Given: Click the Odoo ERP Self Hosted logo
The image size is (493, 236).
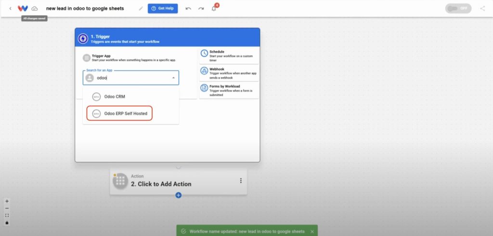Looking at the screenshot, I should [x=96, y=113].
